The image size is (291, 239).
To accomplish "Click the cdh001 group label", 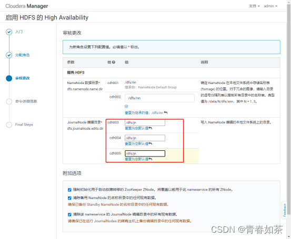I will tap(113, 83).
